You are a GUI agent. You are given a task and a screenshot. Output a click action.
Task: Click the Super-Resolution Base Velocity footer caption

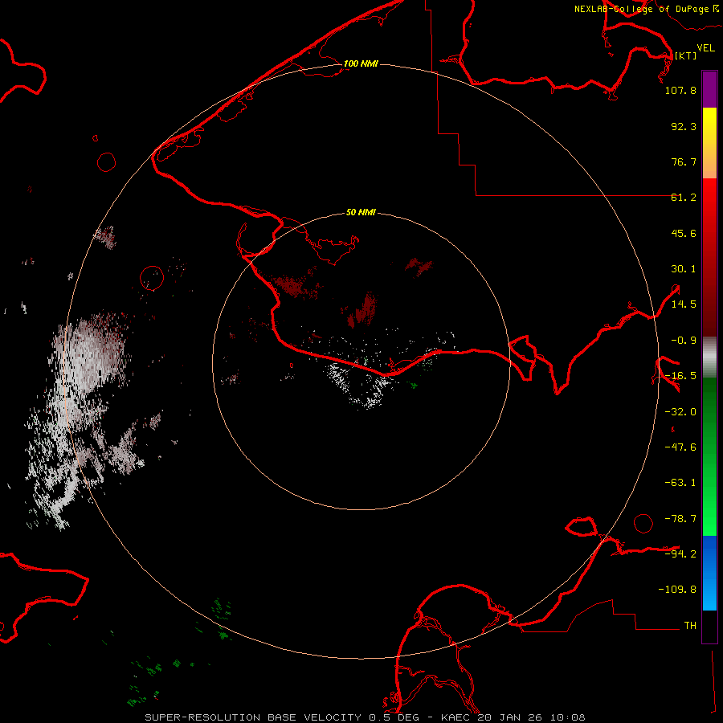(x=366, y=717)
